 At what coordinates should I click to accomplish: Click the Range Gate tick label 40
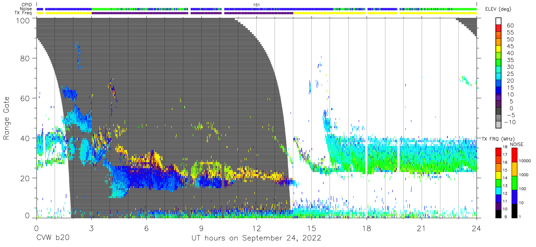[25, 138]
